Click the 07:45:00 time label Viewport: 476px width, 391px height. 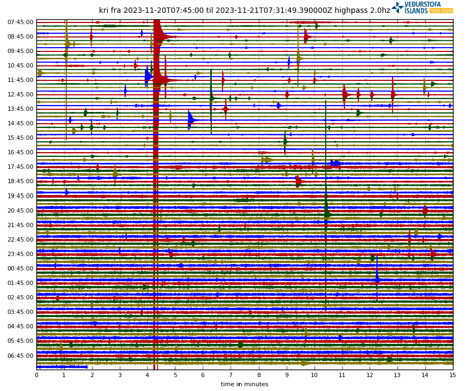tap(21, 22)
